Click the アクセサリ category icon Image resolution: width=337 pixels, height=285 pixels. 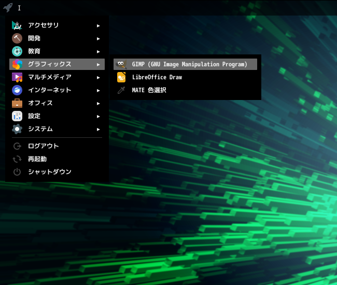point(17,25)
